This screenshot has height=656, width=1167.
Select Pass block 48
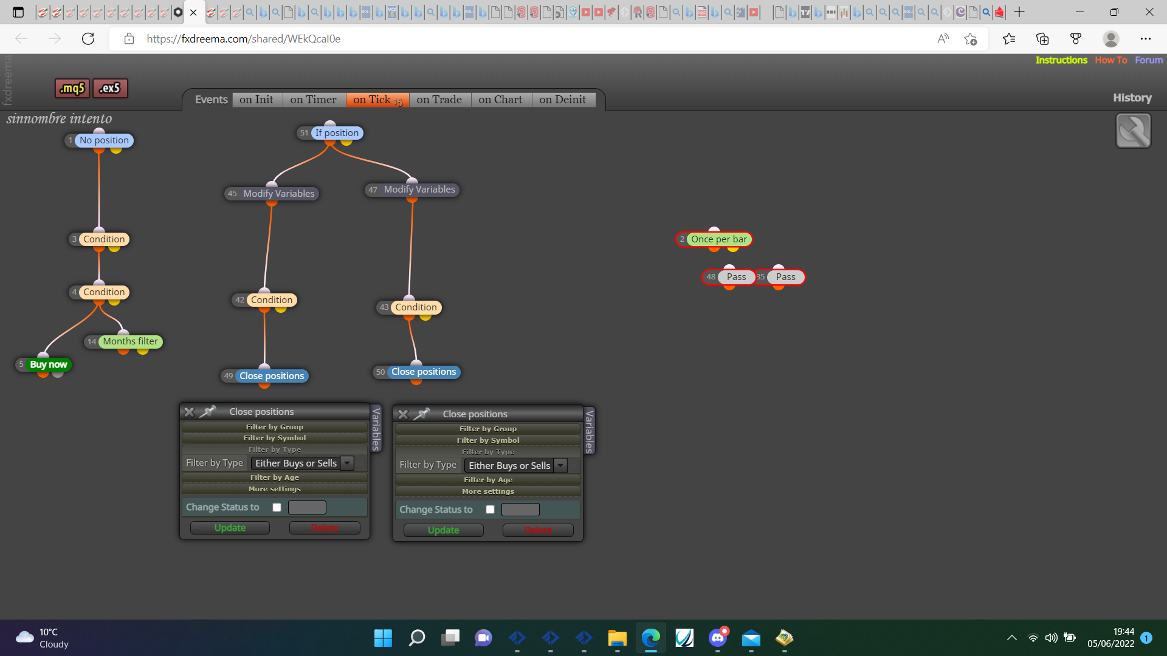pos(736,277)
